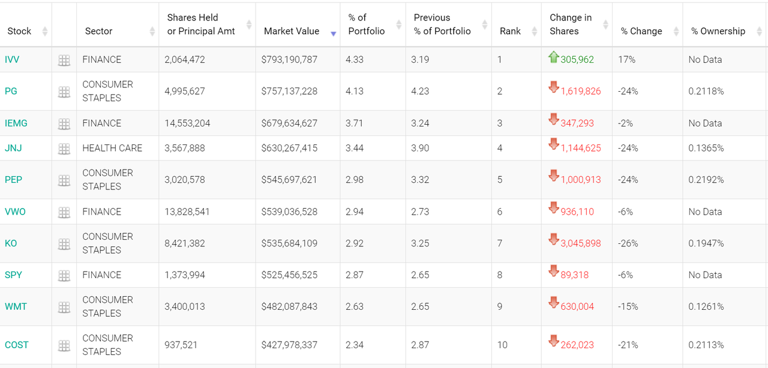Viewport: 768px width, 368px height.
Task: Select COST market value $427,978,337
Action: point(289,345)
